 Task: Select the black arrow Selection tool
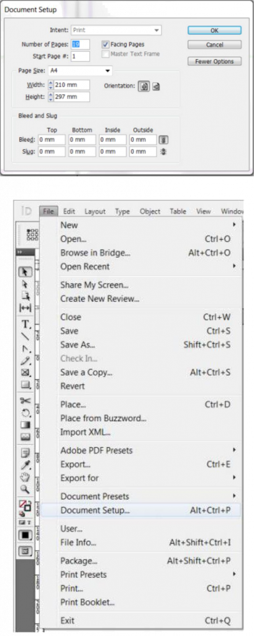[25, 272]
